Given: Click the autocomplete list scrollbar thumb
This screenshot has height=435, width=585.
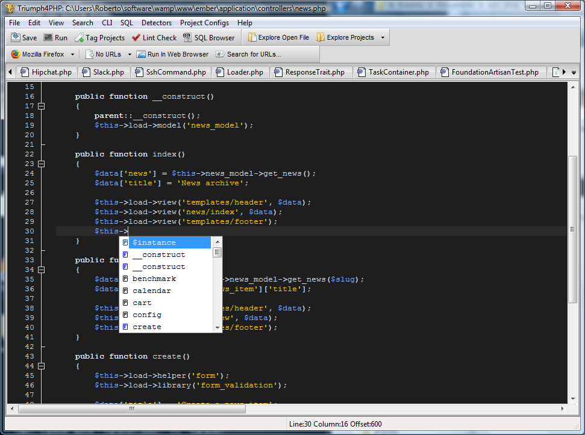Looking at the screenshot, I should coord(217,253).
